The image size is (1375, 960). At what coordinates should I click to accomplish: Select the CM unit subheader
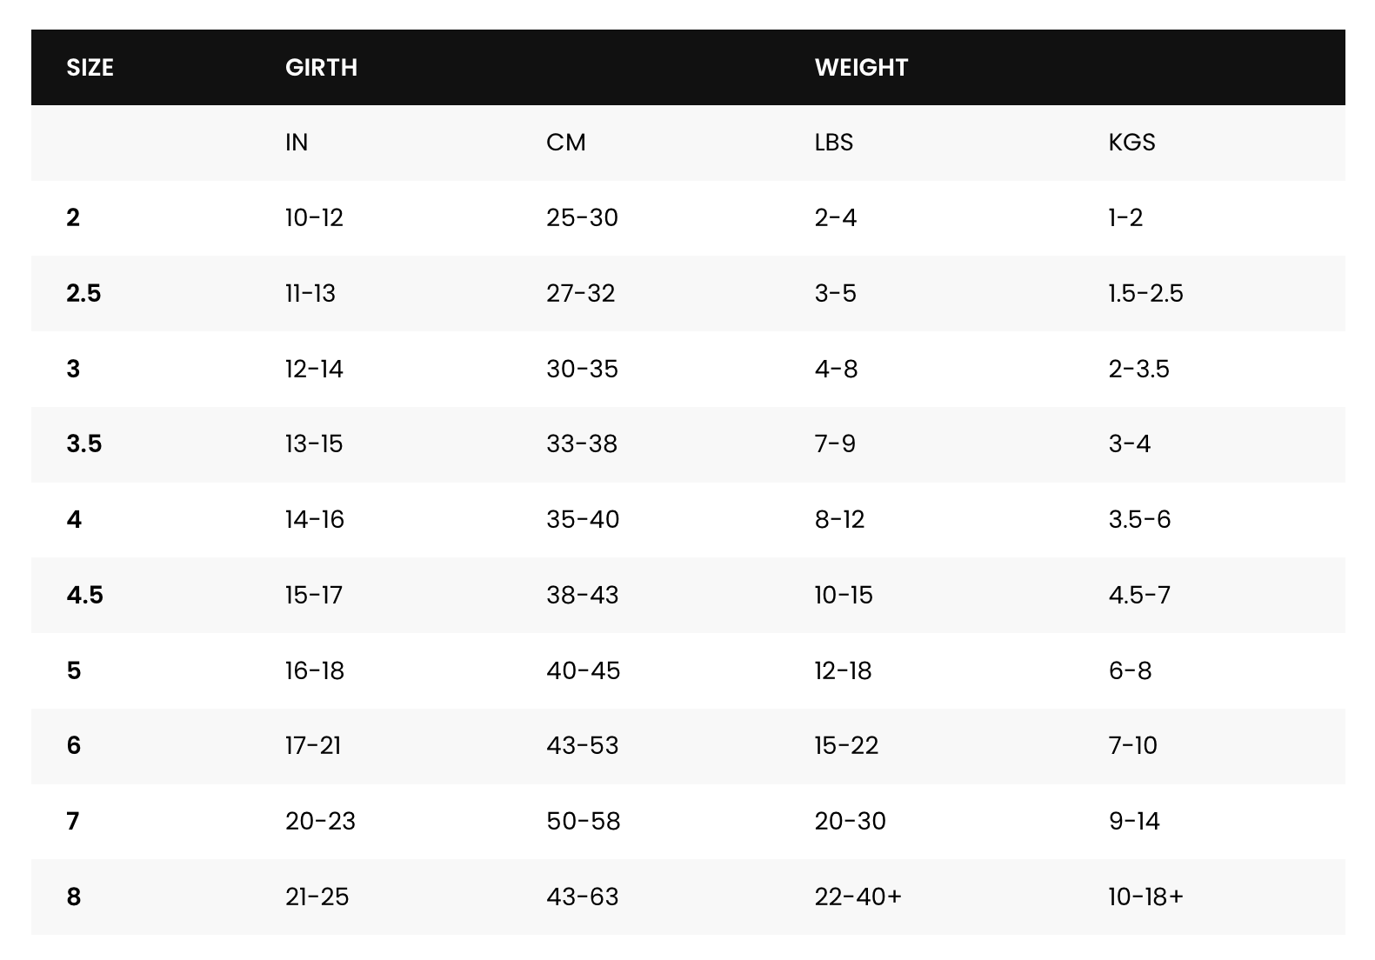pos(565,143)
